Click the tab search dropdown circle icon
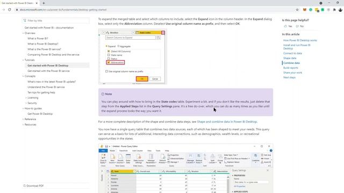The width and height of the screenshot is (344, 193). click(321, 3)
